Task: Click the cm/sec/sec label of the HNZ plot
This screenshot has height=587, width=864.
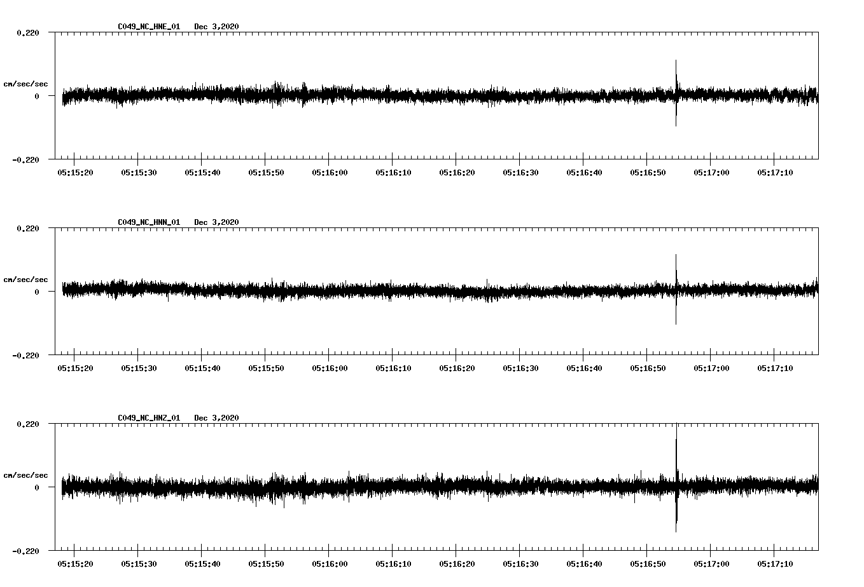Action: [x=26, y=474]
